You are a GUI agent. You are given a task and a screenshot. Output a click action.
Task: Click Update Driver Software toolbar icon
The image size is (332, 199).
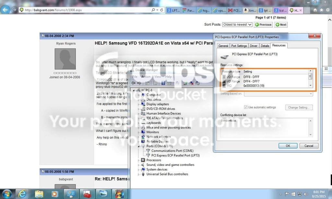(185, 83)
